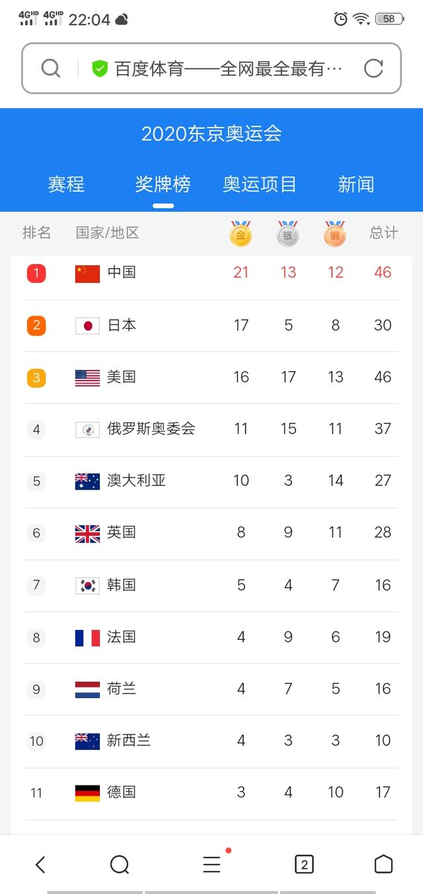Tap the silver medal column icon

point(288,234)
